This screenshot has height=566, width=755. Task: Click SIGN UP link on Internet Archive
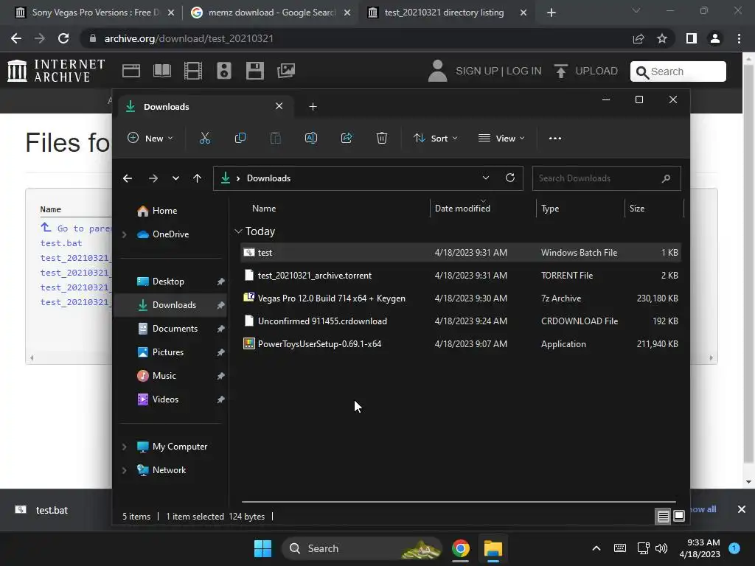coord(477,71)
